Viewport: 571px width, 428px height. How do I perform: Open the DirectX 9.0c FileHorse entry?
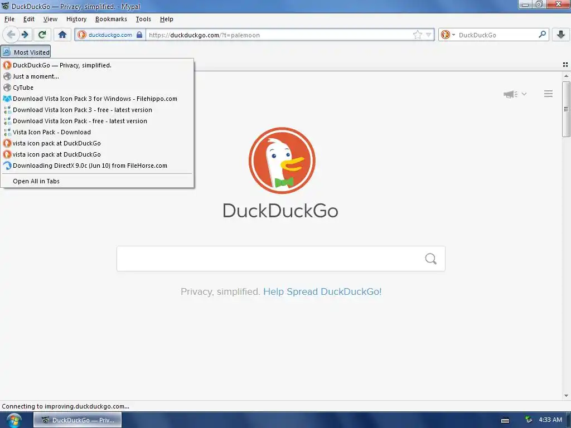pos(97,166)
